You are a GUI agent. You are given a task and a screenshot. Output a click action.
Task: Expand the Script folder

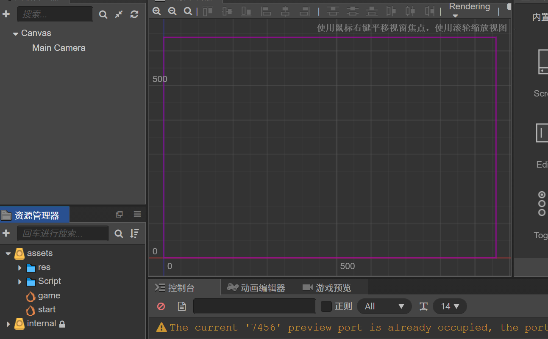click(19, 281)
